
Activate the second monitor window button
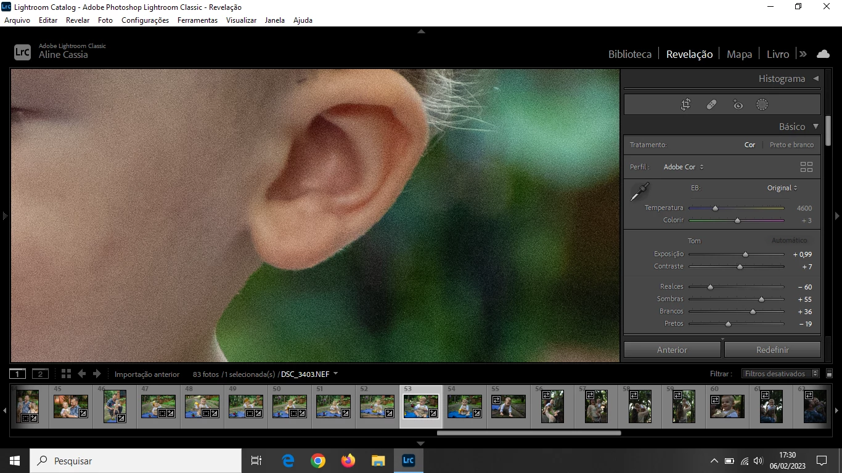(x=40, y=374)
